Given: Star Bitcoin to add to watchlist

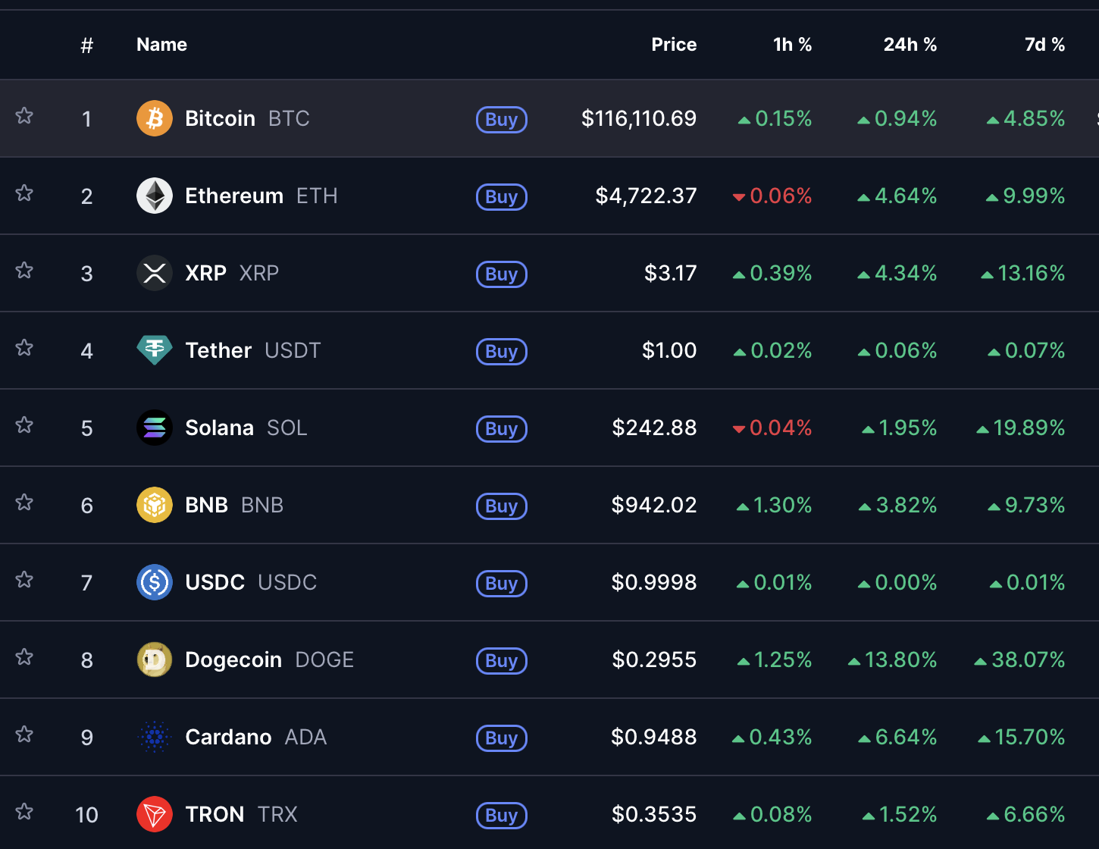Looking at the screenshot, I should pyautogui.click(x=24, y=116).
